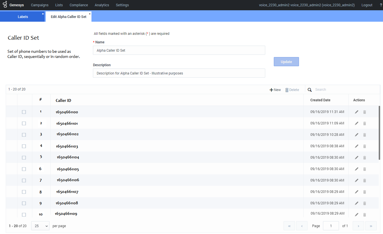Click the Genesys logo icon
383x234 pixels.
[5, 5]
